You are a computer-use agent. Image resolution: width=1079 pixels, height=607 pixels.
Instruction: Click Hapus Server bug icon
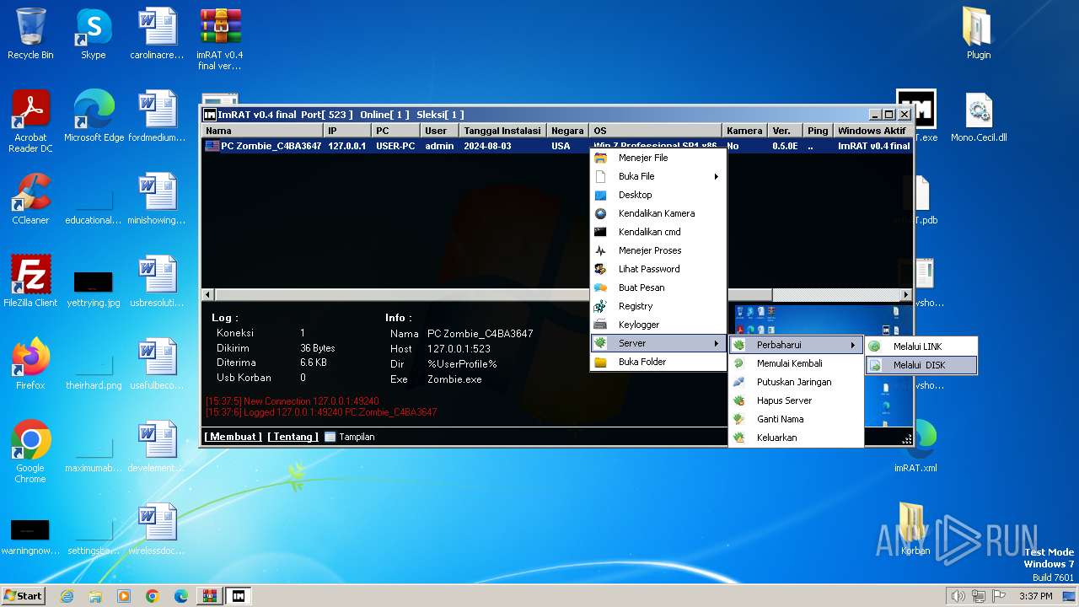(738, 400)
